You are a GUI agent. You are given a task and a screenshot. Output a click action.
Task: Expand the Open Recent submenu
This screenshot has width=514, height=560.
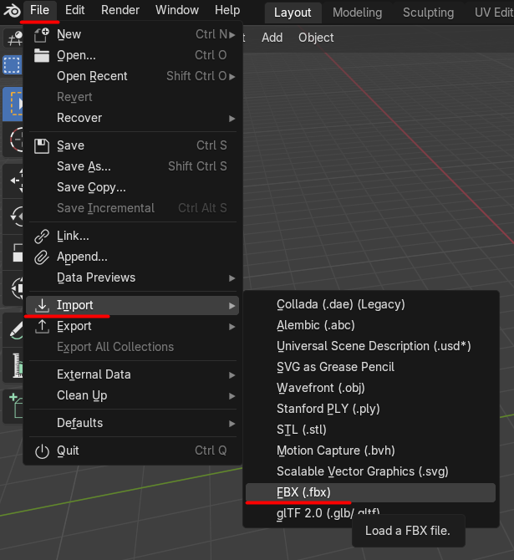click(232, 77)
